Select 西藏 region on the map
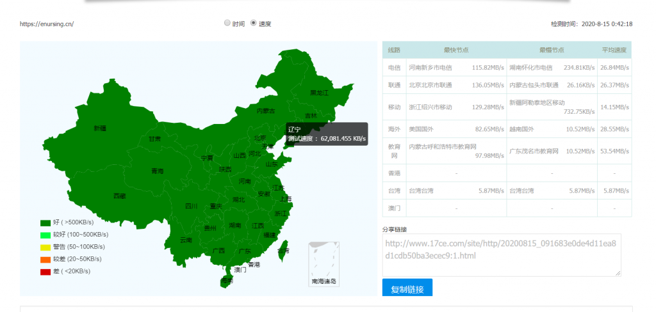 point(120,196)
